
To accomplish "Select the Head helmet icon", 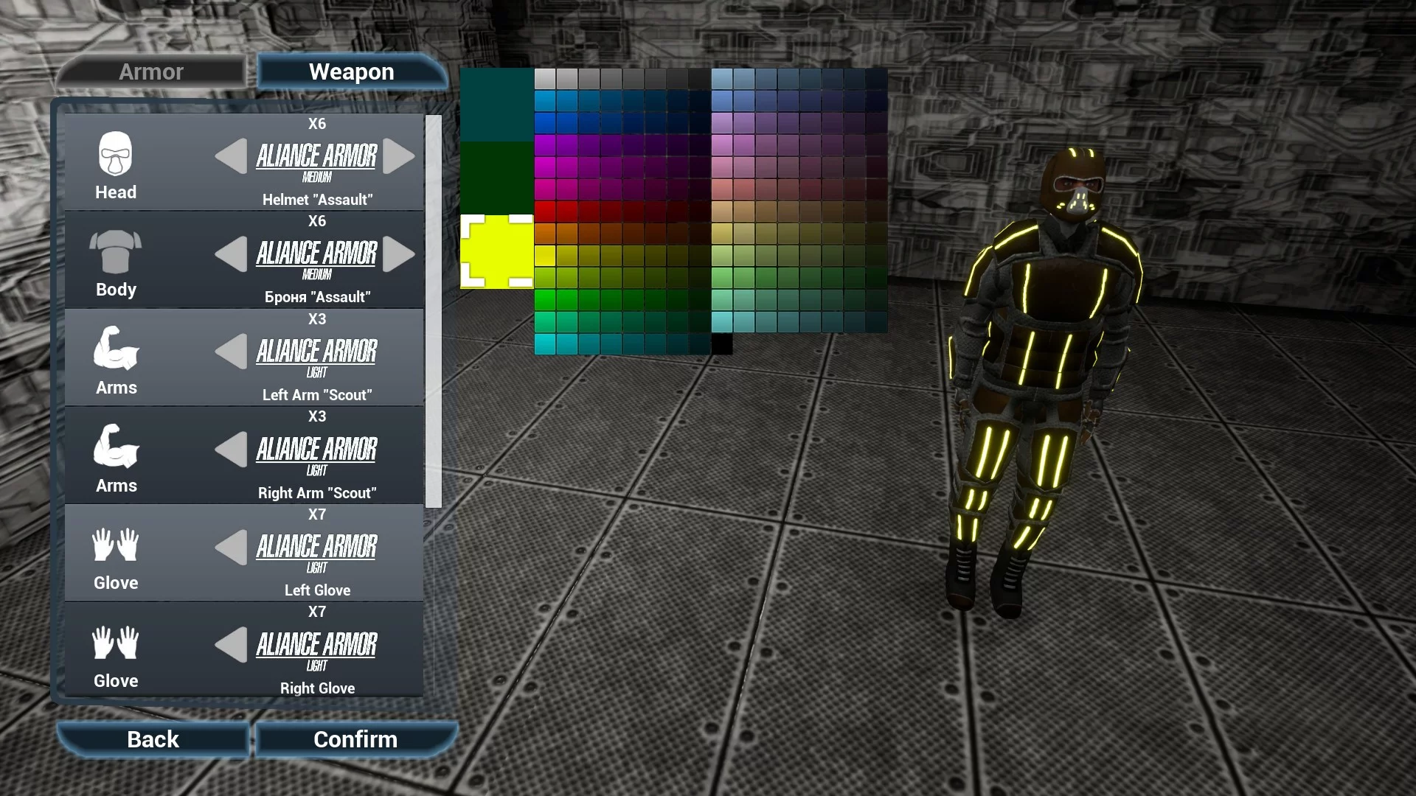I will [x=116, y=154].
